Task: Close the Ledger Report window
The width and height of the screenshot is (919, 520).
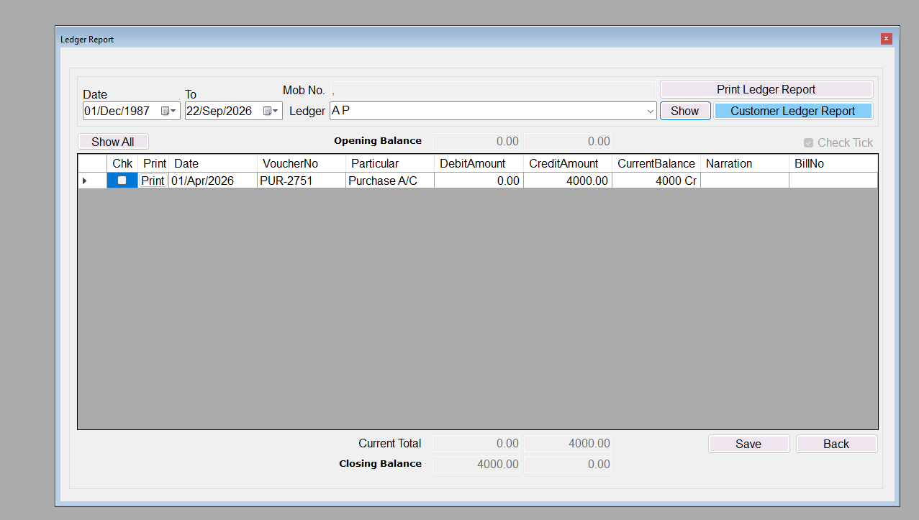Action: (886, 39)
